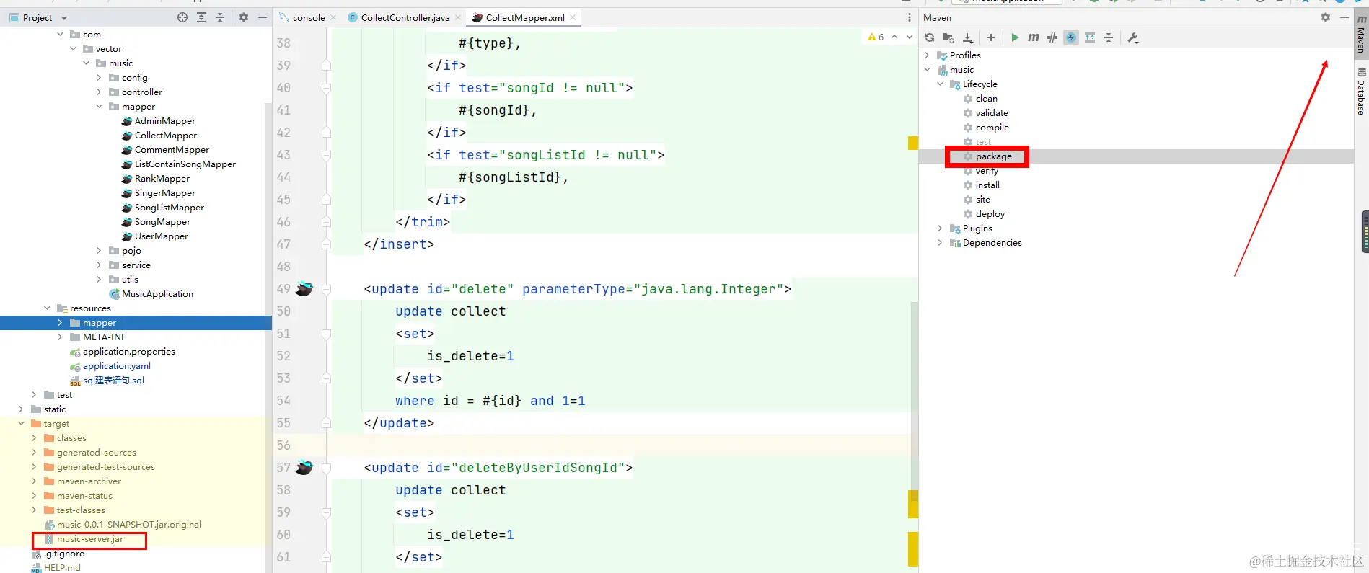Click warnings count indicator 6
Image resolution: width=1369 pixels, height=573 pixels.
(x=876, y=37)
